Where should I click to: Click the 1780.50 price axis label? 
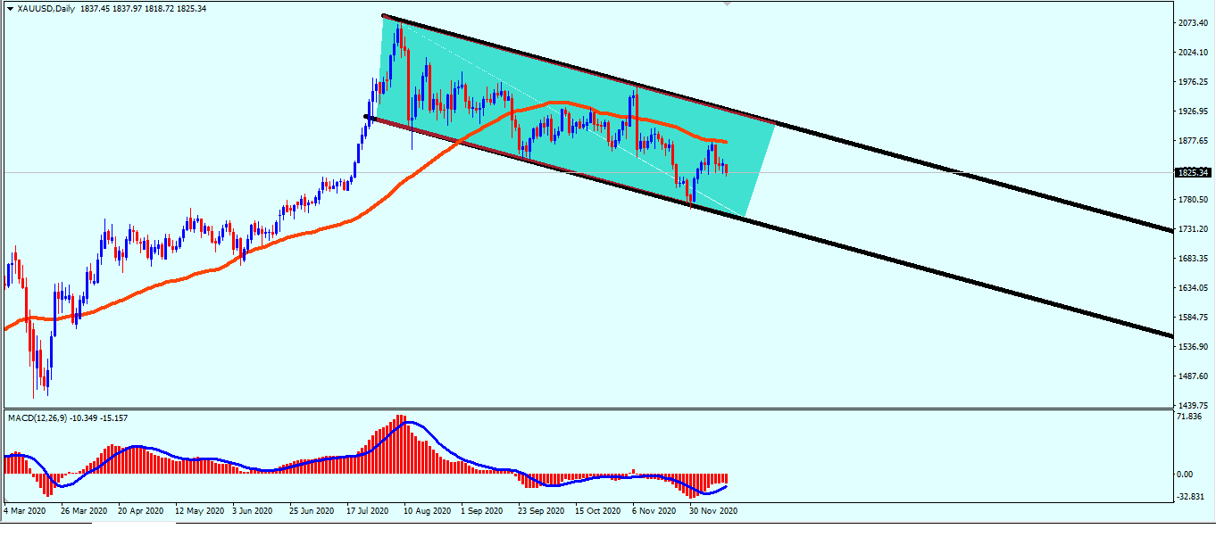pyautogui.click(x=1193, y=200)
